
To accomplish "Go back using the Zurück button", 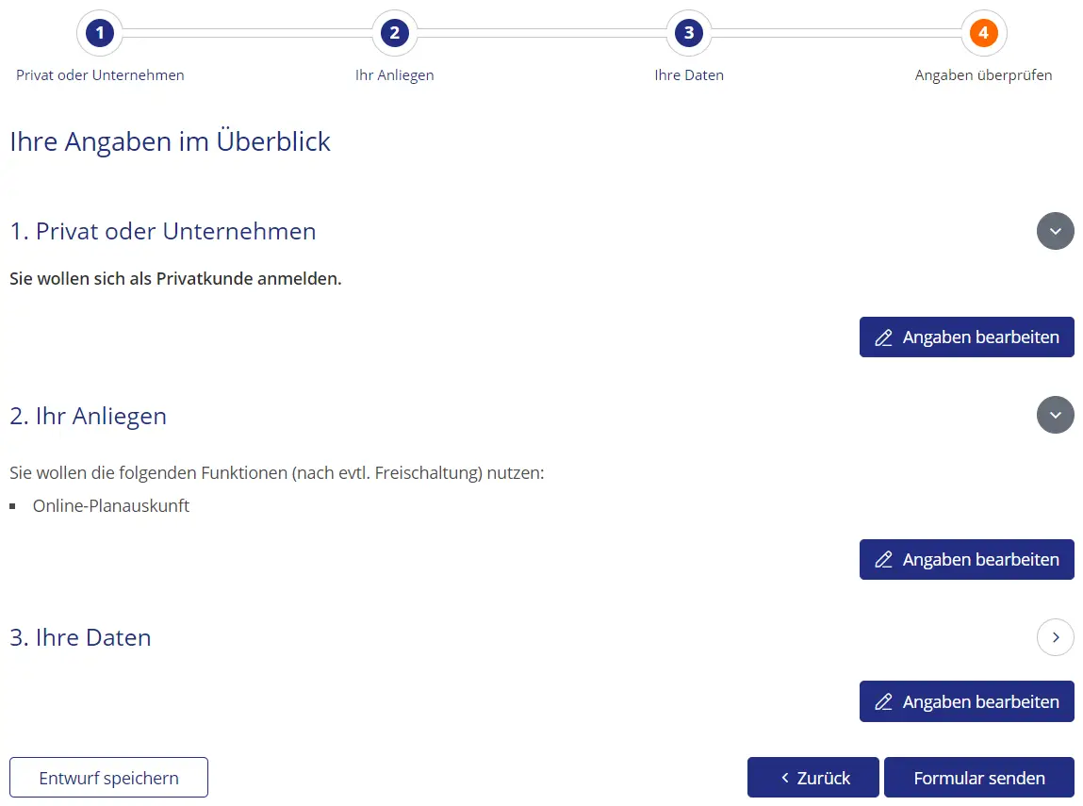I will point(812,778).
